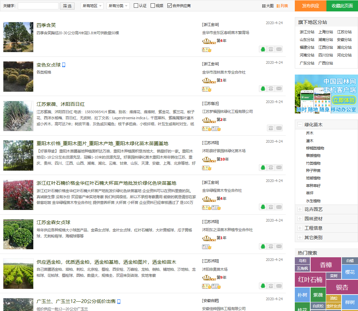
Task: Click the VIP crown badge for 沭阳县好景园林绿化苗木场
Action: pyautogui.click(x=209, y=160)
